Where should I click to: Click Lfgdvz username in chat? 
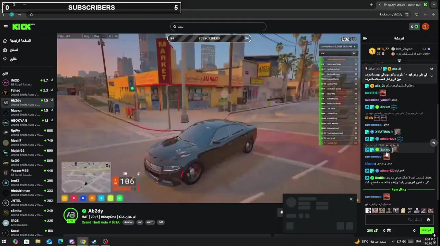click(370, 164)
